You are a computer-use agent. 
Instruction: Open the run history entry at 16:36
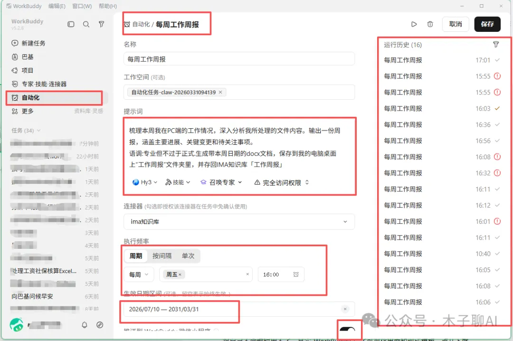(442, 125)
